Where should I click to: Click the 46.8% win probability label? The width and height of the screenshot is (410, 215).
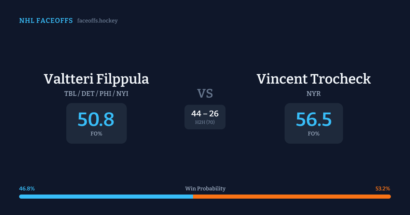(x=27, y=188)
